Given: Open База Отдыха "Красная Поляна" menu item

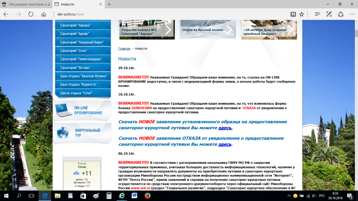Looking at the screenshot, I should pos(84,76).
